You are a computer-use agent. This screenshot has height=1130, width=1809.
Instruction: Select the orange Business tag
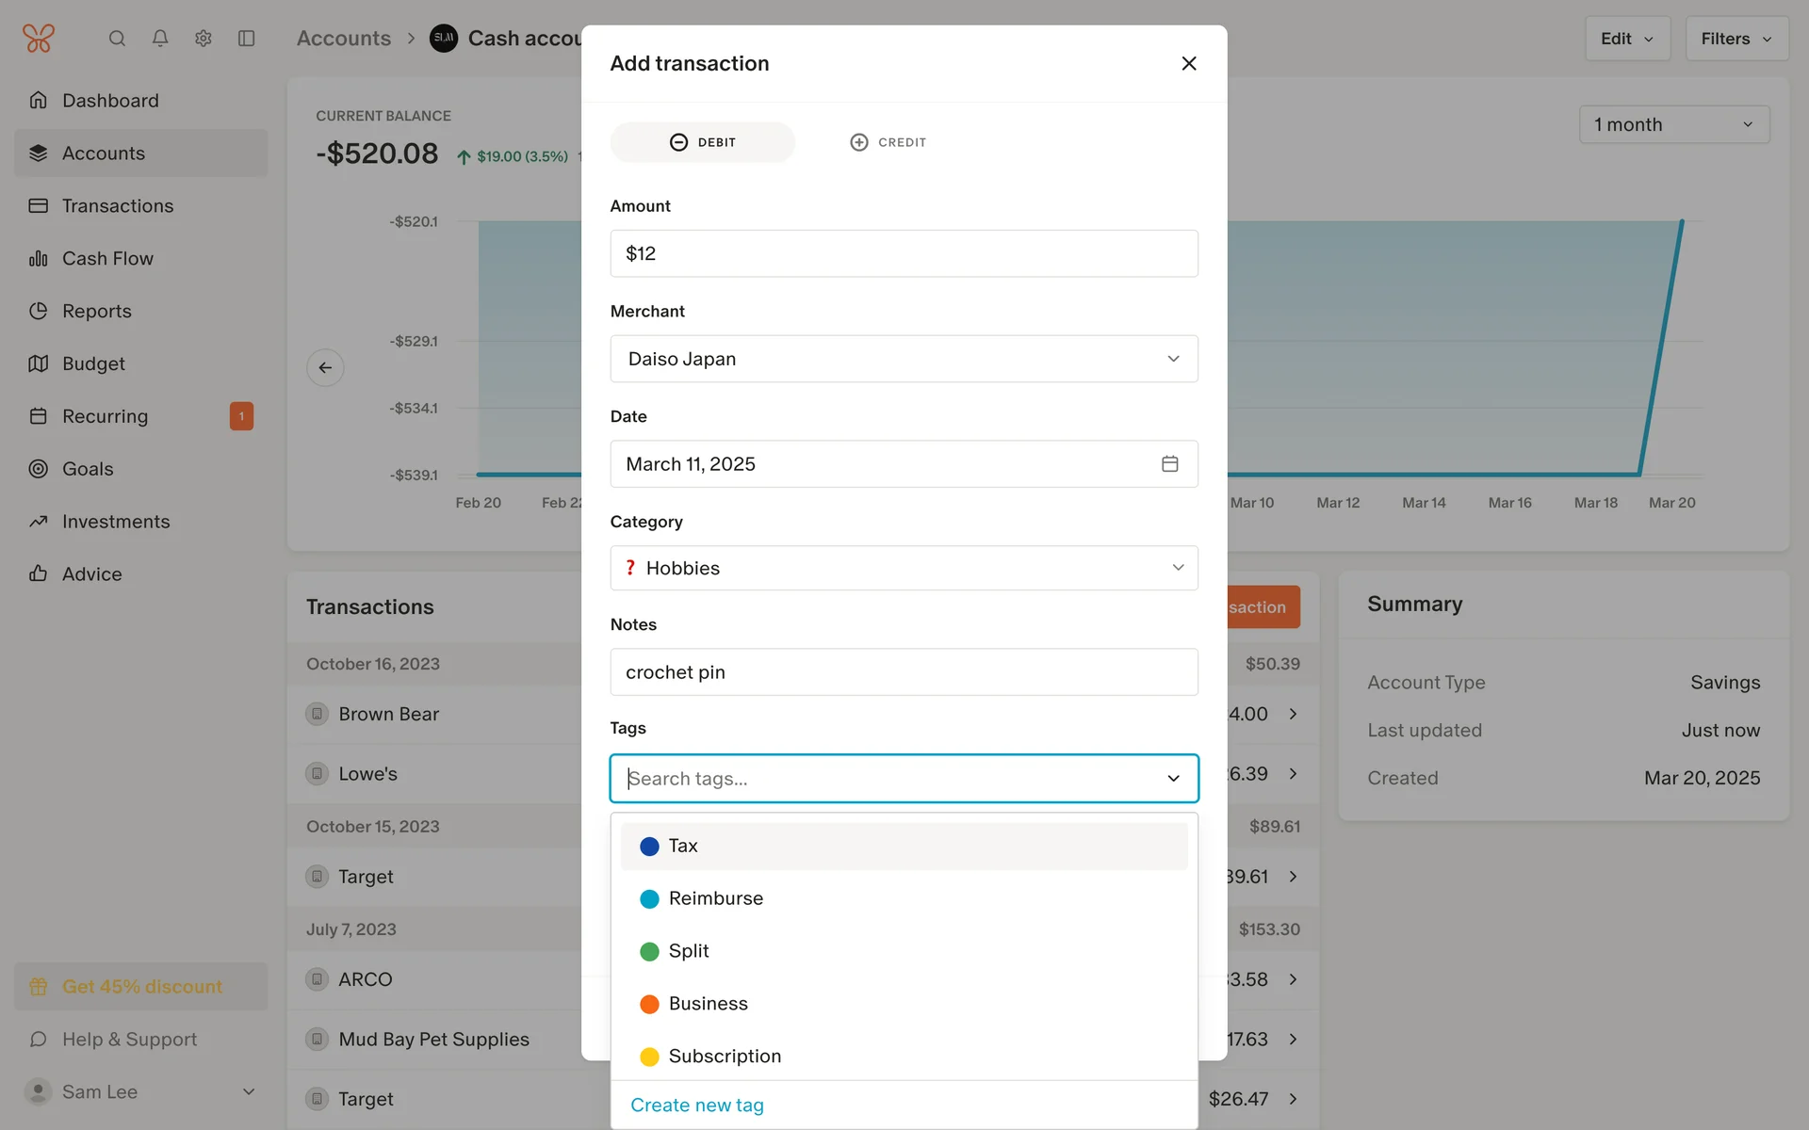click(x=708, y=1004)
